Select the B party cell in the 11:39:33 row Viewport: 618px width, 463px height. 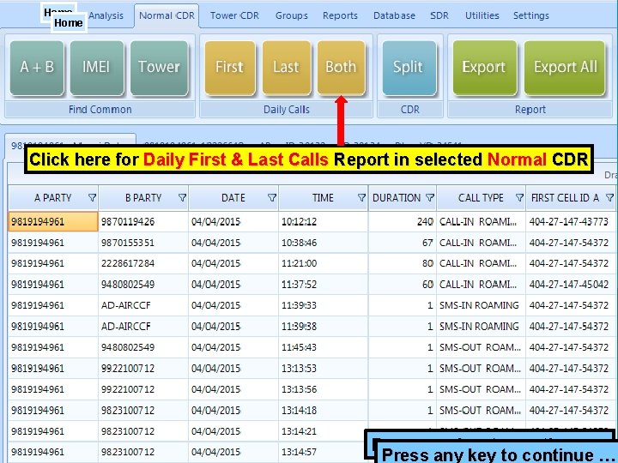(143, 305)
